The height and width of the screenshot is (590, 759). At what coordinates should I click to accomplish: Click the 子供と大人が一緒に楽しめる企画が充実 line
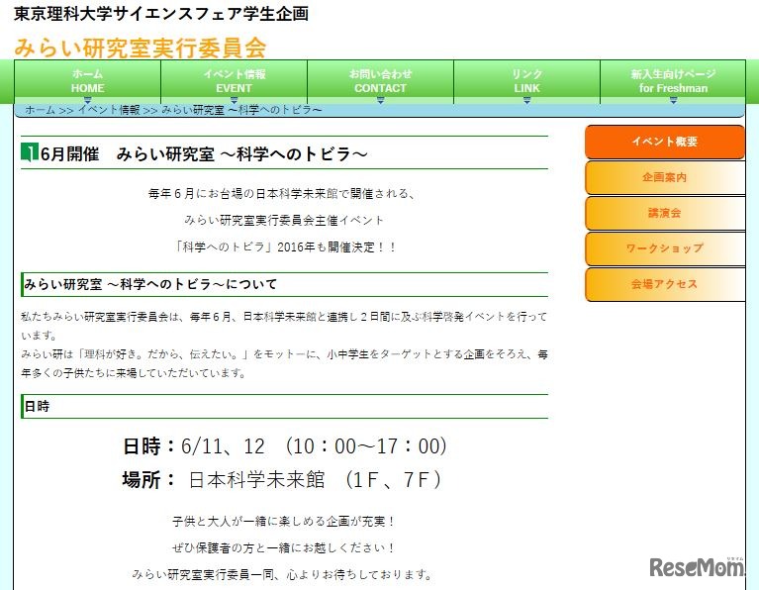[285, 522]
